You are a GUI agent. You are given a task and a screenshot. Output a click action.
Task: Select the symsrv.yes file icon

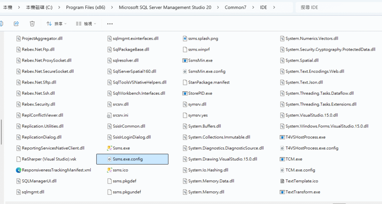[x=185, y=115]
